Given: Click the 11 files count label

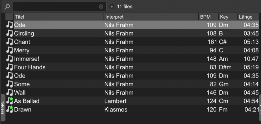Looking at the screenshot, I should (x=125, y=7).
